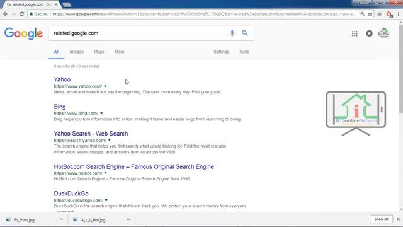This screenshot has width=403, height=227.
Task: Open the 4_1_1_kiwi.jpg download file
Action: click(93, 220)
